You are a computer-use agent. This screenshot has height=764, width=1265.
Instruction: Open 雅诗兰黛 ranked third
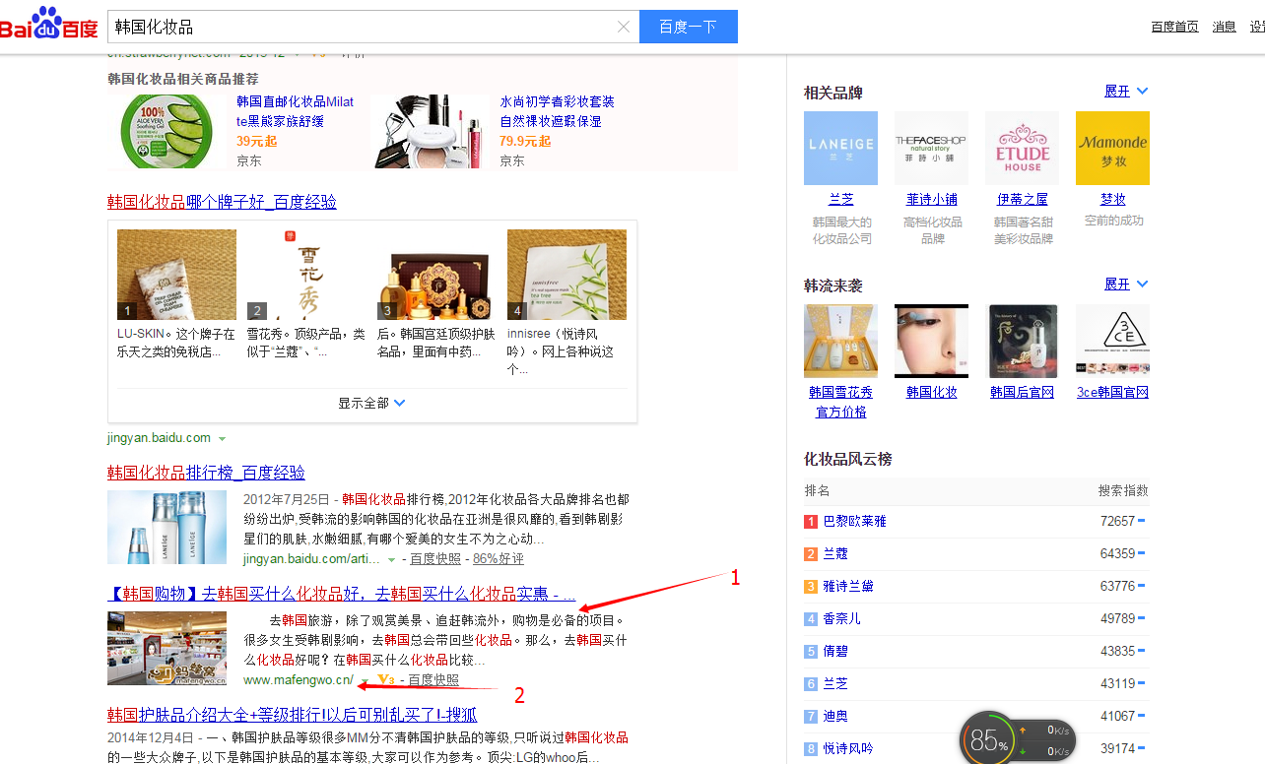click(848, 586)
